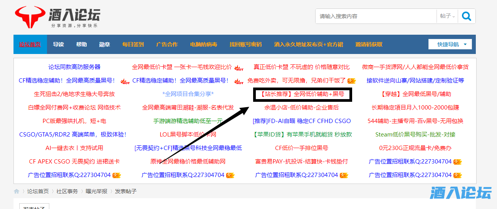497x209 pixels.
Task: Open Steam低价黑号购买-批发-对接 link
Action: coord(415,134)
